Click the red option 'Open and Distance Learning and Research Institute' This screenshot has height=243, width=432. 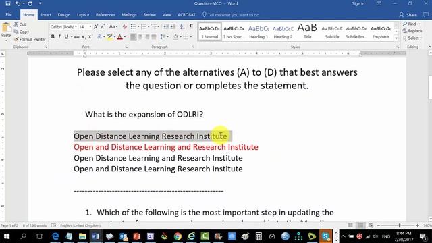166,147
